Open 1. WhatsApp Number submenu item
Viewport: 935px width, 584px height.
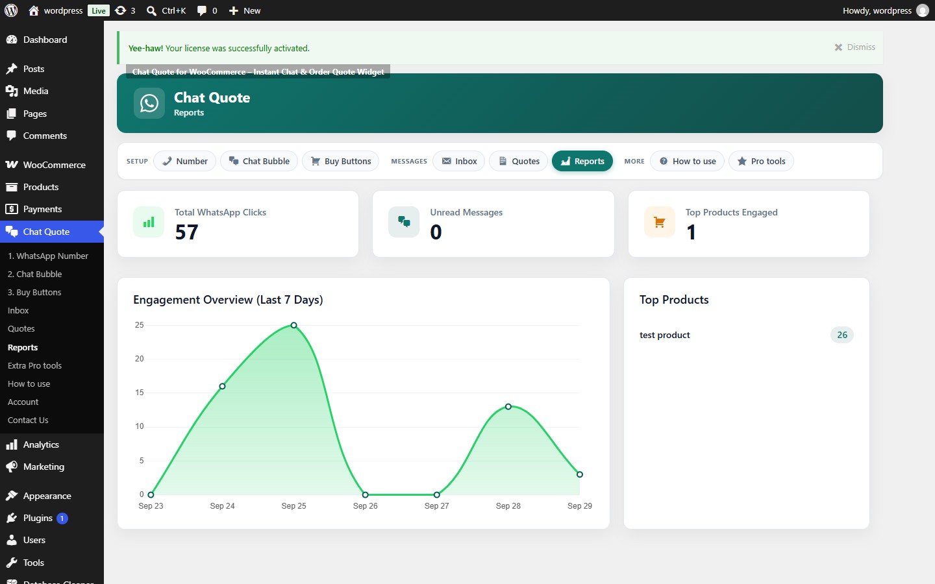52,256
